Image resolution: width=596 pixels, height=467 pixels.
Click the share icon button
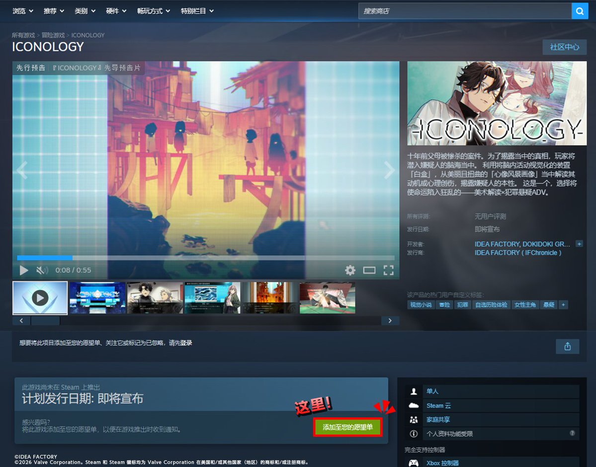[568, 346]
